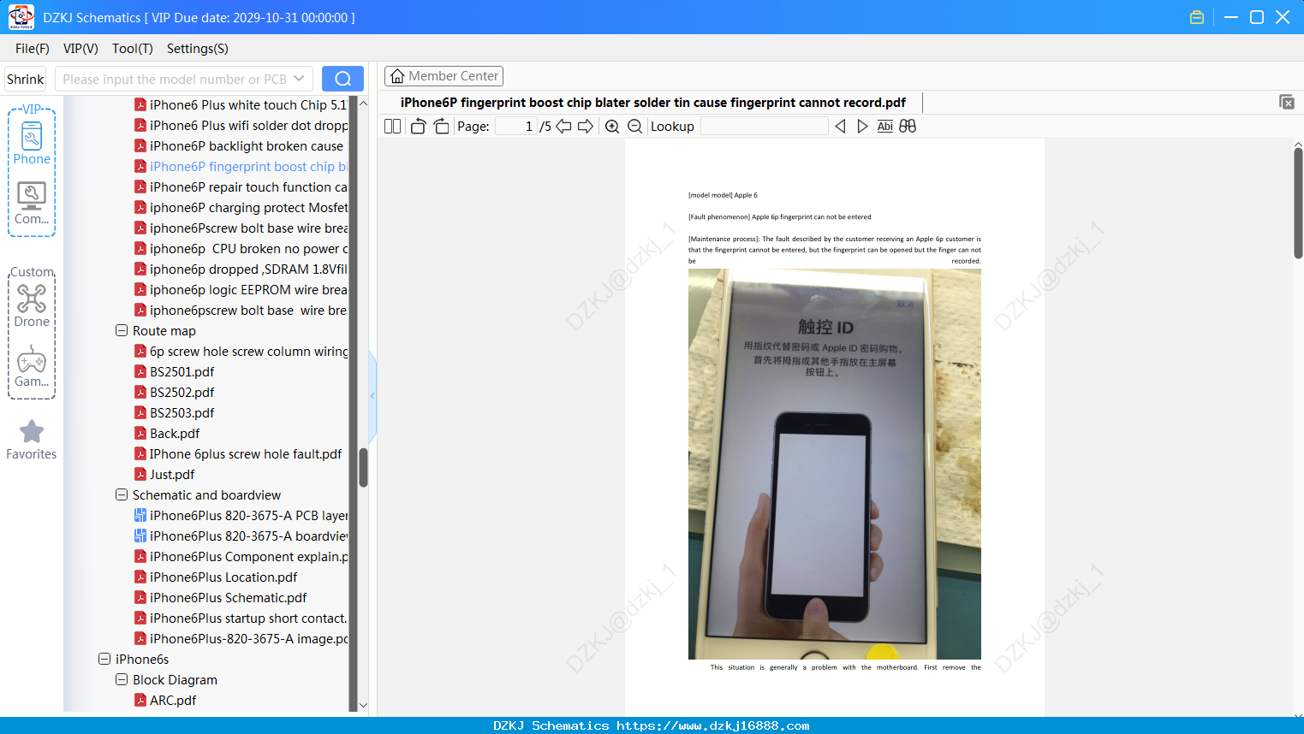Open iphone6P charging protect Mosfet file
Viewport: 1304px width, 734px height.
click(x=241, y=207)
